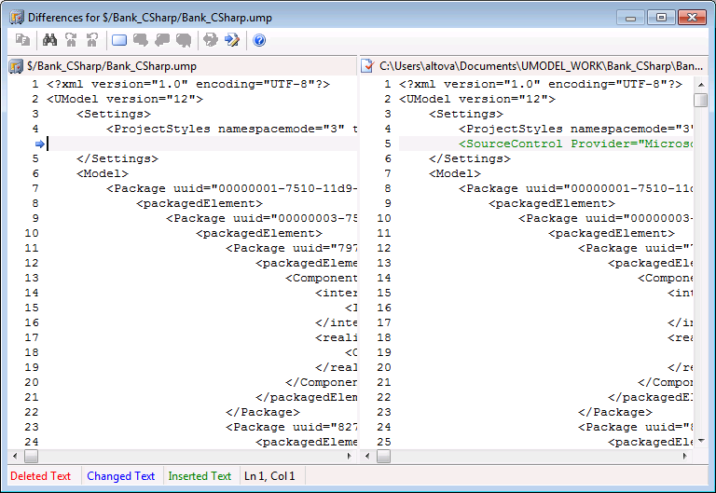Click the Deleted Text legend label
Image resolution: width=716 pixels, height=493 pixels.
(40, 476)
